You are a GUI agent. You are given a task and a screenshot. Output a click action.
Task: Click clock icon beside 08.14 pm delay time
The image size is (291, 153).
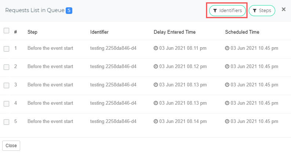(156, 122)
